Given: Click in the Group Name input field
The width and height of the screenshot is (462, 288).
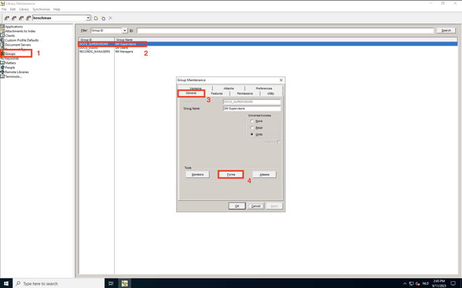Looking at the screenshot, I should pyautogui.click(x=252, y=108).
